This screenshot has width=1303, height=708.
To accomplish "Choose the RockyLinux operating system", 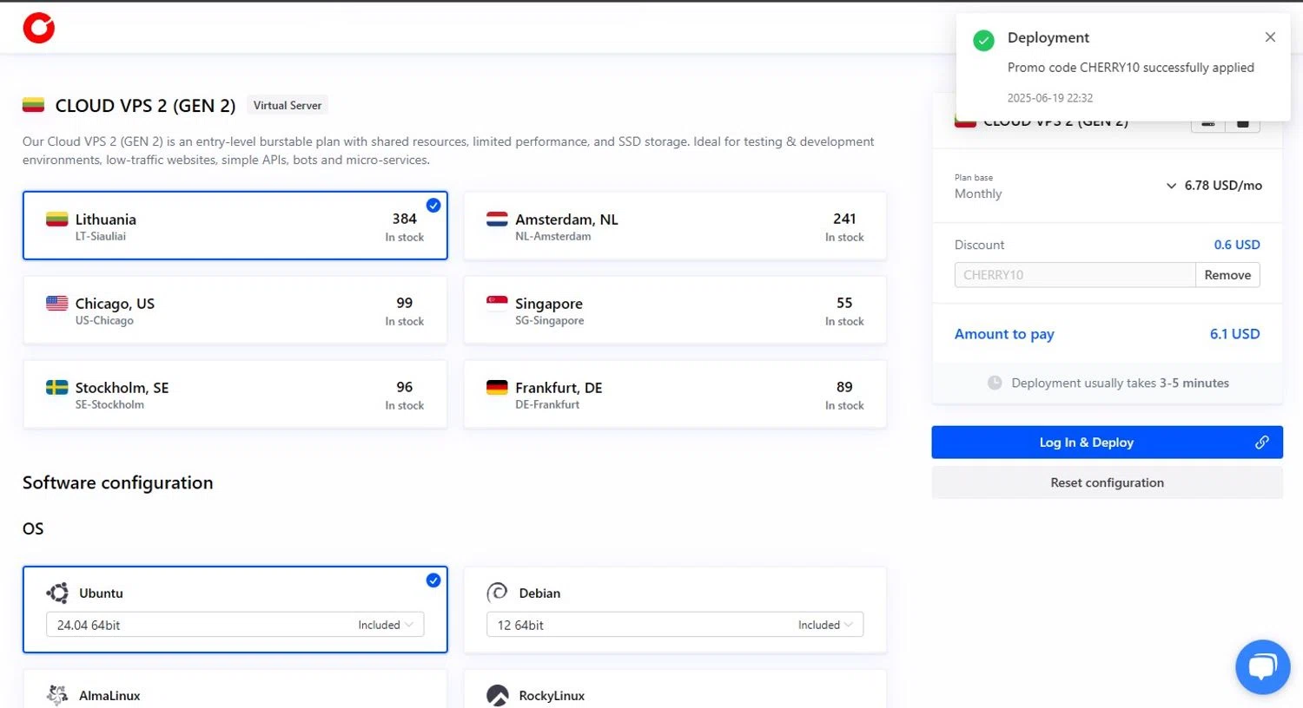I will tap(675, 689).
